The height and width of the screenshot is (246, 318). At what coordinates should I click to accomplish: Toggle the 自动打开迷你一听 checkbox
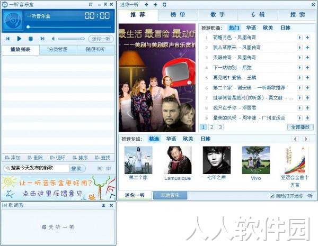tap(272, 196)
